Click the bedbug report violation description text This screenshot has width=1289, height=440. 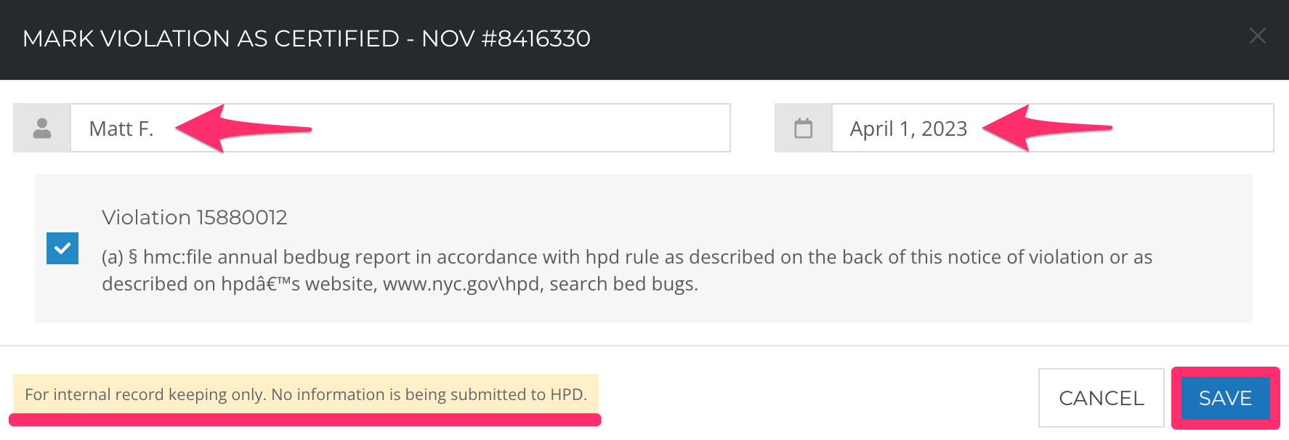[625, 257]
